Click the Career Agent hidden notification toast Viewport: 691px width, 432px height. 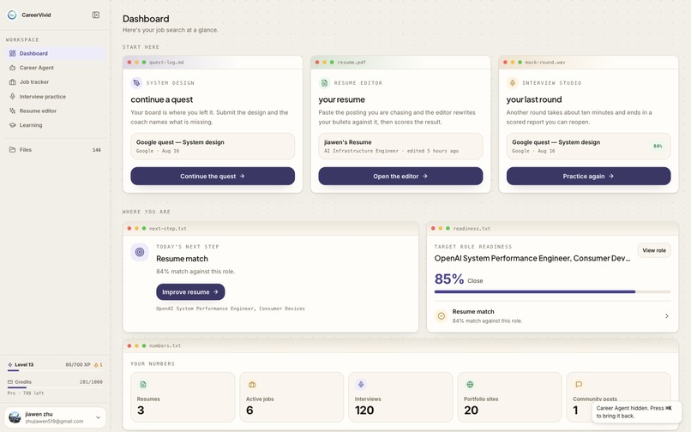pos(637,411)
